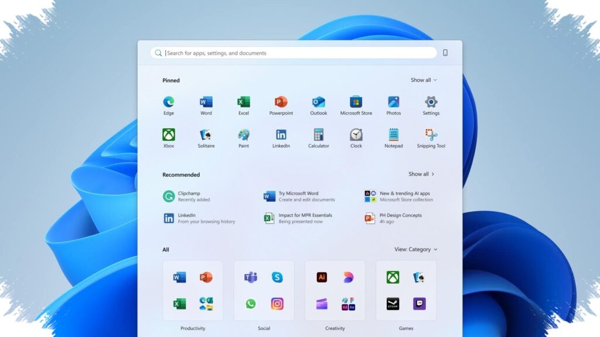
Task: Expand the grouped apps tile in Productivity
Action: (x=206, y=304)
